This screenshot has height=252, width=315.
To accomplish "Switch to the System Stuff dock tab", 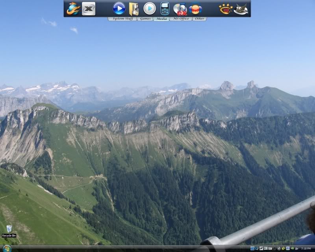I will coord(122,19).
